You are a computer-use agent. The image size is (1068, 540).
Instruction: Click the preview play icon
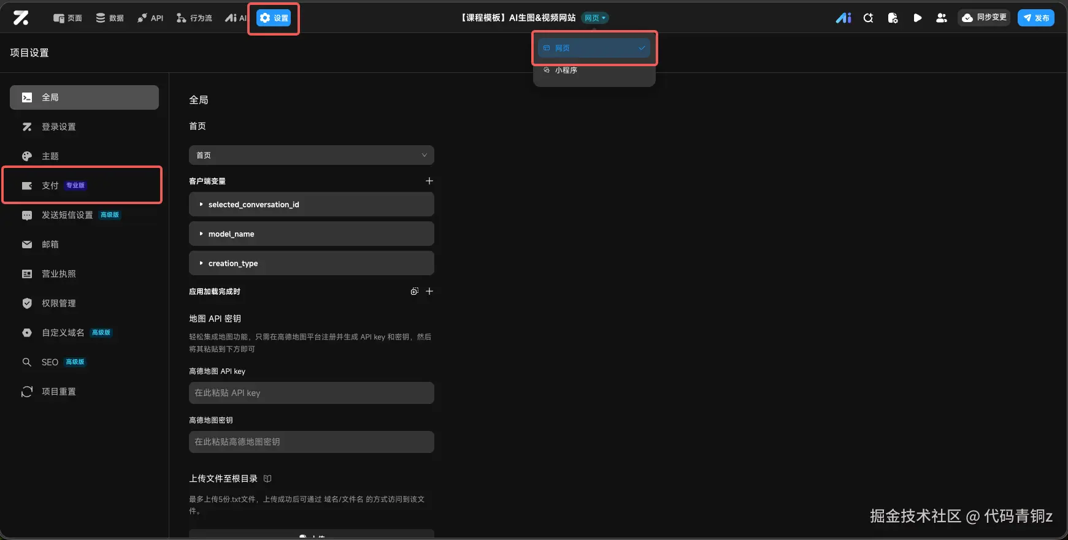[x=917, y=18]
